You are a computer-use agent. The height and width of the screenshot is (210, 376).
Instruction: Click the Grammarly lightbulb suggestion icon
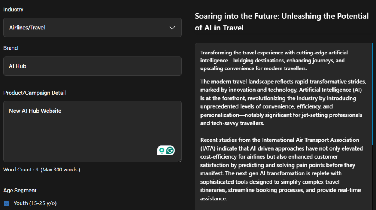162,150
